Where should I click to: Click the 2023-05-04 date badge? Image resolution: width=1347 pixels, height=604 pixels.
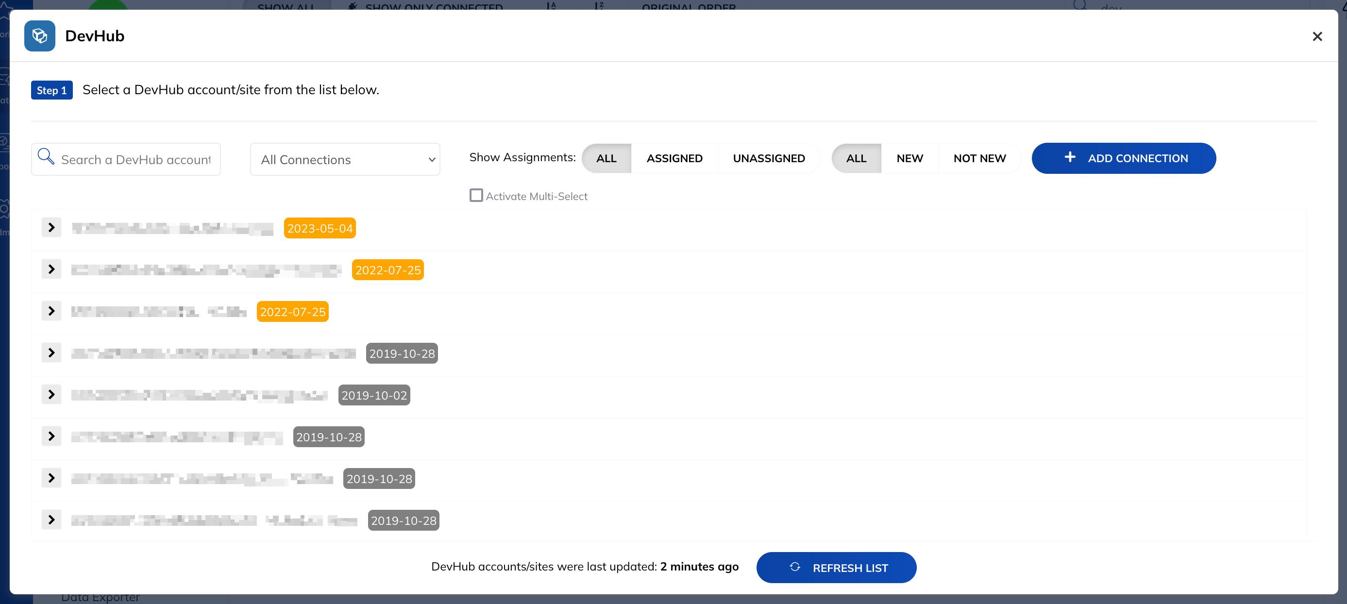pos(320,228)
